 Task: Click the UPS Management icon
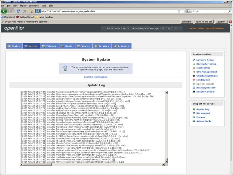click(194, 72)
